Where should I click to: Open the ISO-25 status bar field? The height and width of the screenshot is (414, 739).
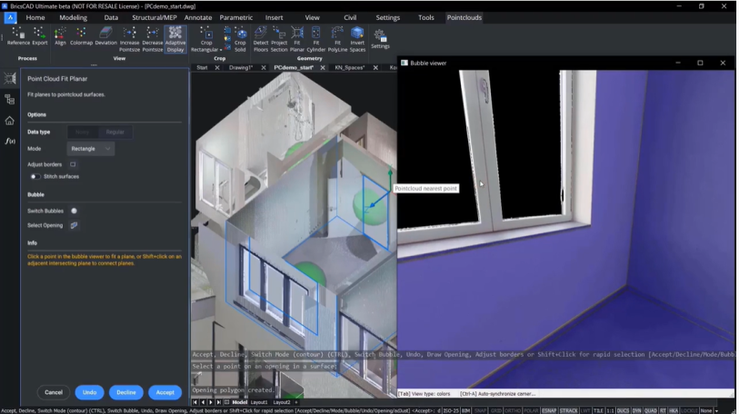451,410
